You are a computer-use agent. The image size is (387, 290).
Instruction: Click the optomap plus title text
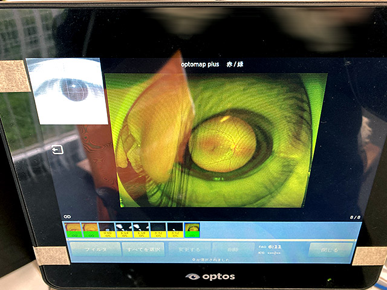pos(200,65)
